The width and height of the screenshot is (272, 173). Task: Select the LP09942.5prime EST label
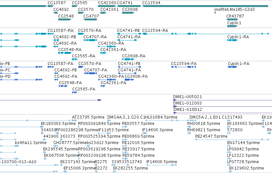click(x=243, y=149)
